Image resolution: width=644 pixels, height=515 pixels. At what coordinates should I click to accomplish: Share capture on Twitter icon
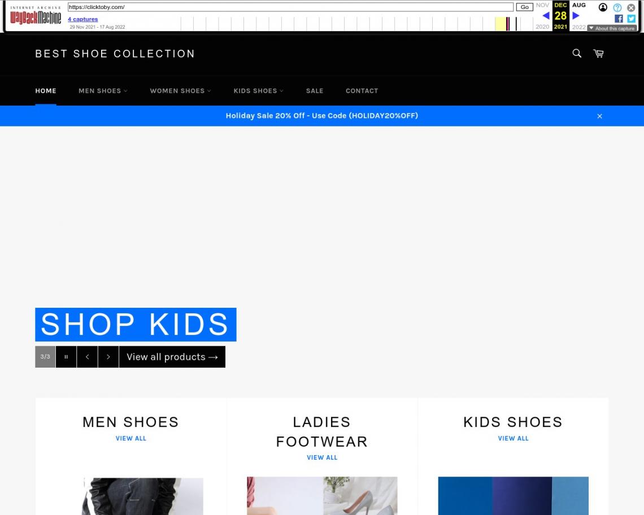tap(631, 19)
